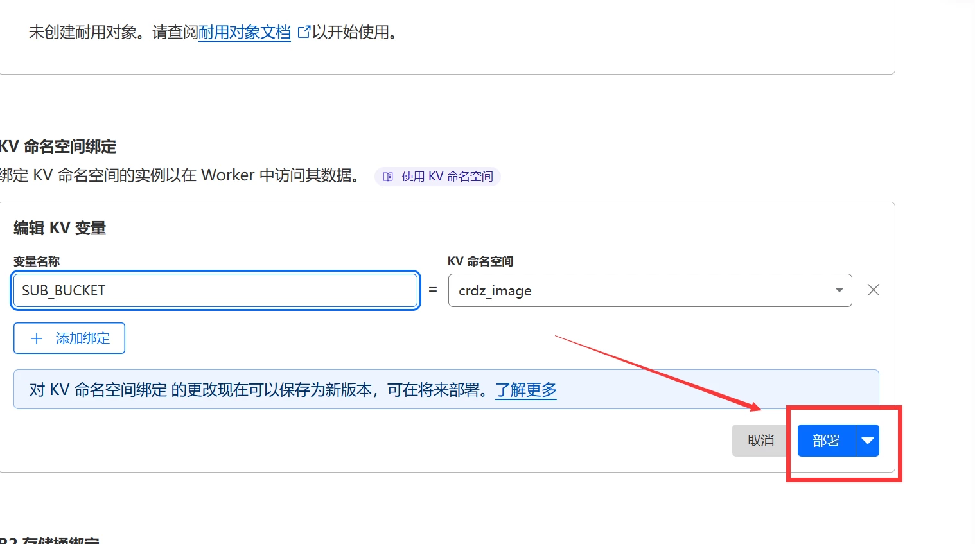Open the 耐用对象文档 documentation link

coord(244,32)
